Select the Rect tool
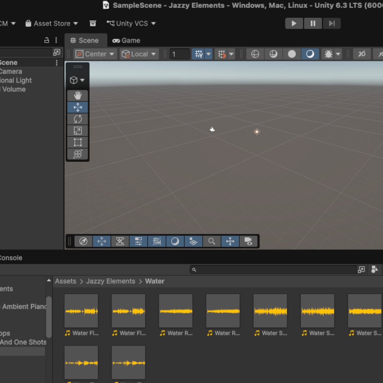This screenshot has height=383, width=383. coord(78,142)
